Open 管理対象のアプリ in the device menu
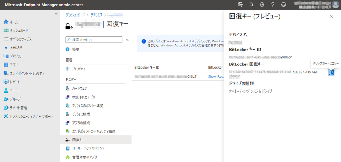 [81, 157]
